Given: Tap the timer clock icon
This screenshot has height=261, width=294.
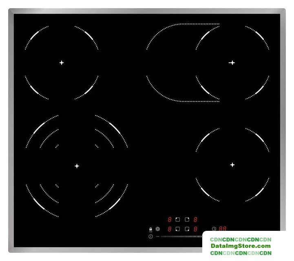Looking at the screenshot, I should click(214, 229).
